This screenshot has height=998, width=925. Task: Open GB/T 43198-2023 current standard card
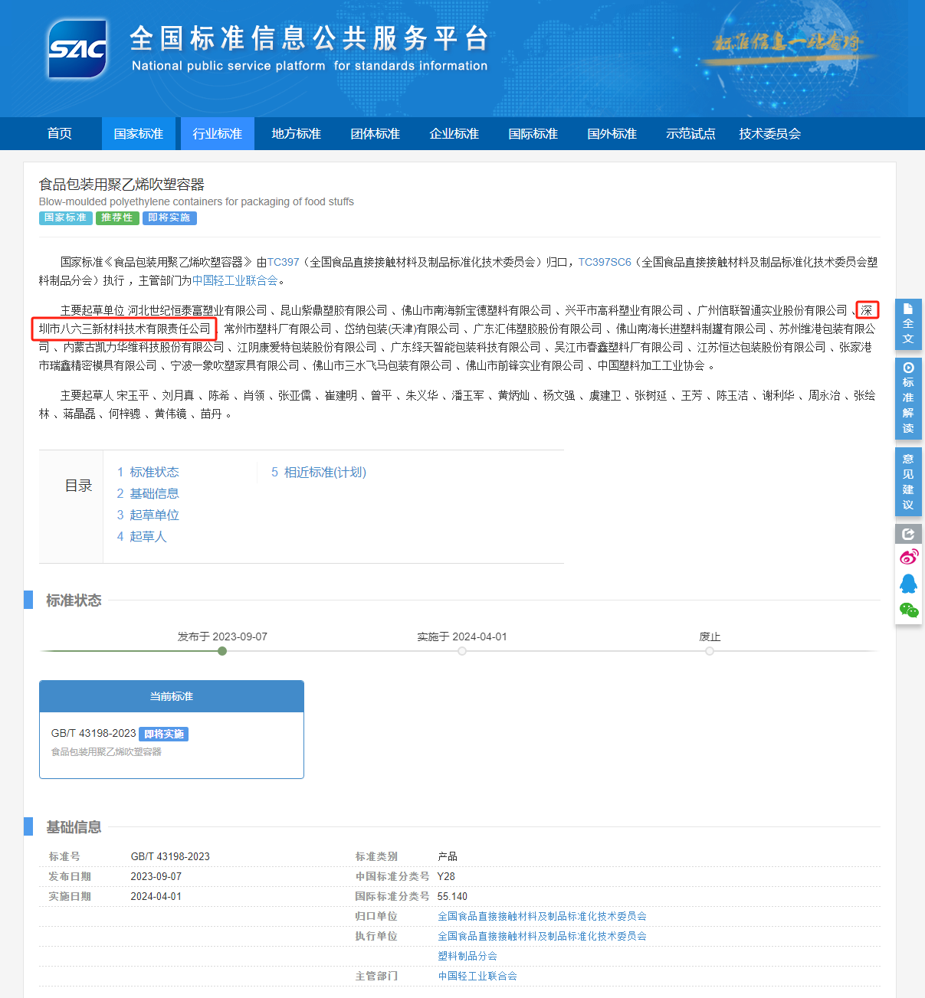172,729
